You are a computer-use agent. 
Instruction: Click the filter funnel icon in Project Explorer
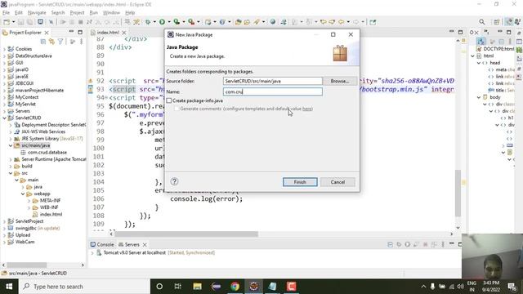pos(60,42)
